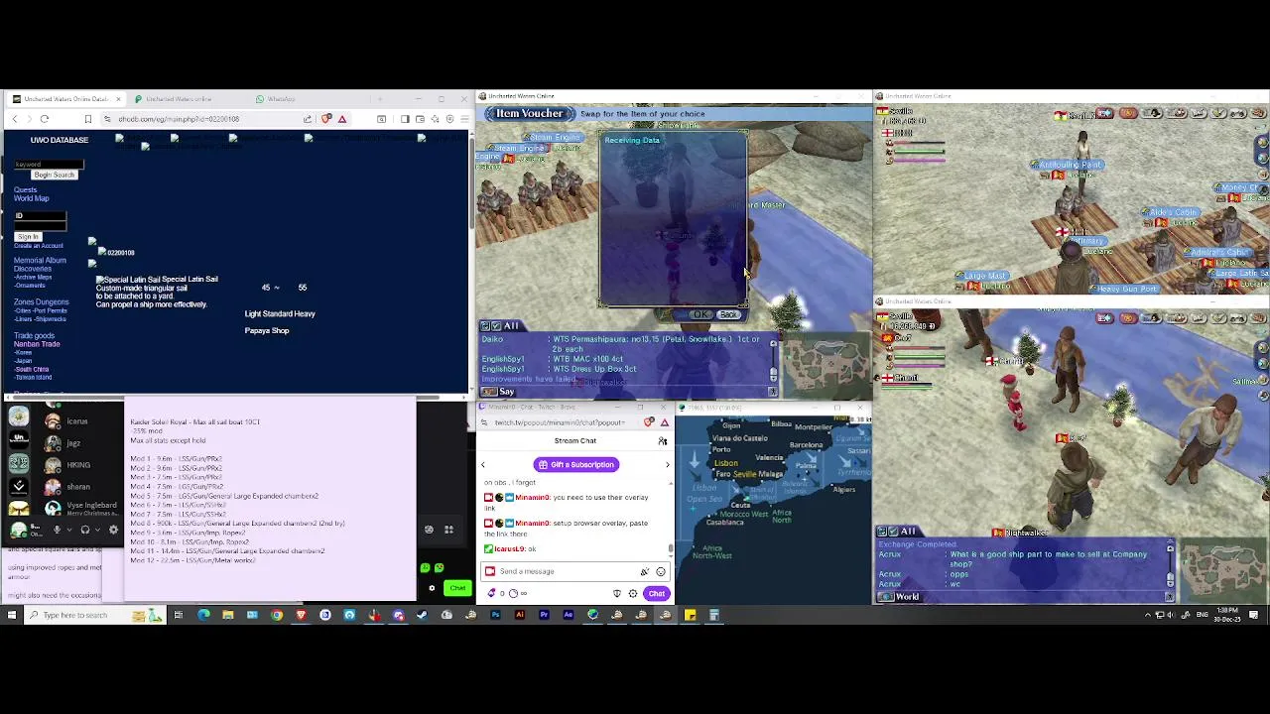Image resolution: width=1270 pixels, height=714 pixels.
Task: Toggle the browser sidebar panel icon
Action: click(x=405, y=119)
